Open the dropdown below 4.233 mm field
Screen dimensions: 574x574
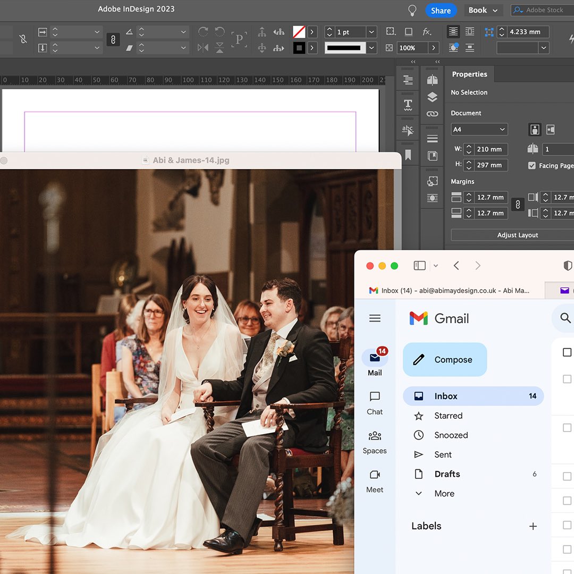pos(544,48)
